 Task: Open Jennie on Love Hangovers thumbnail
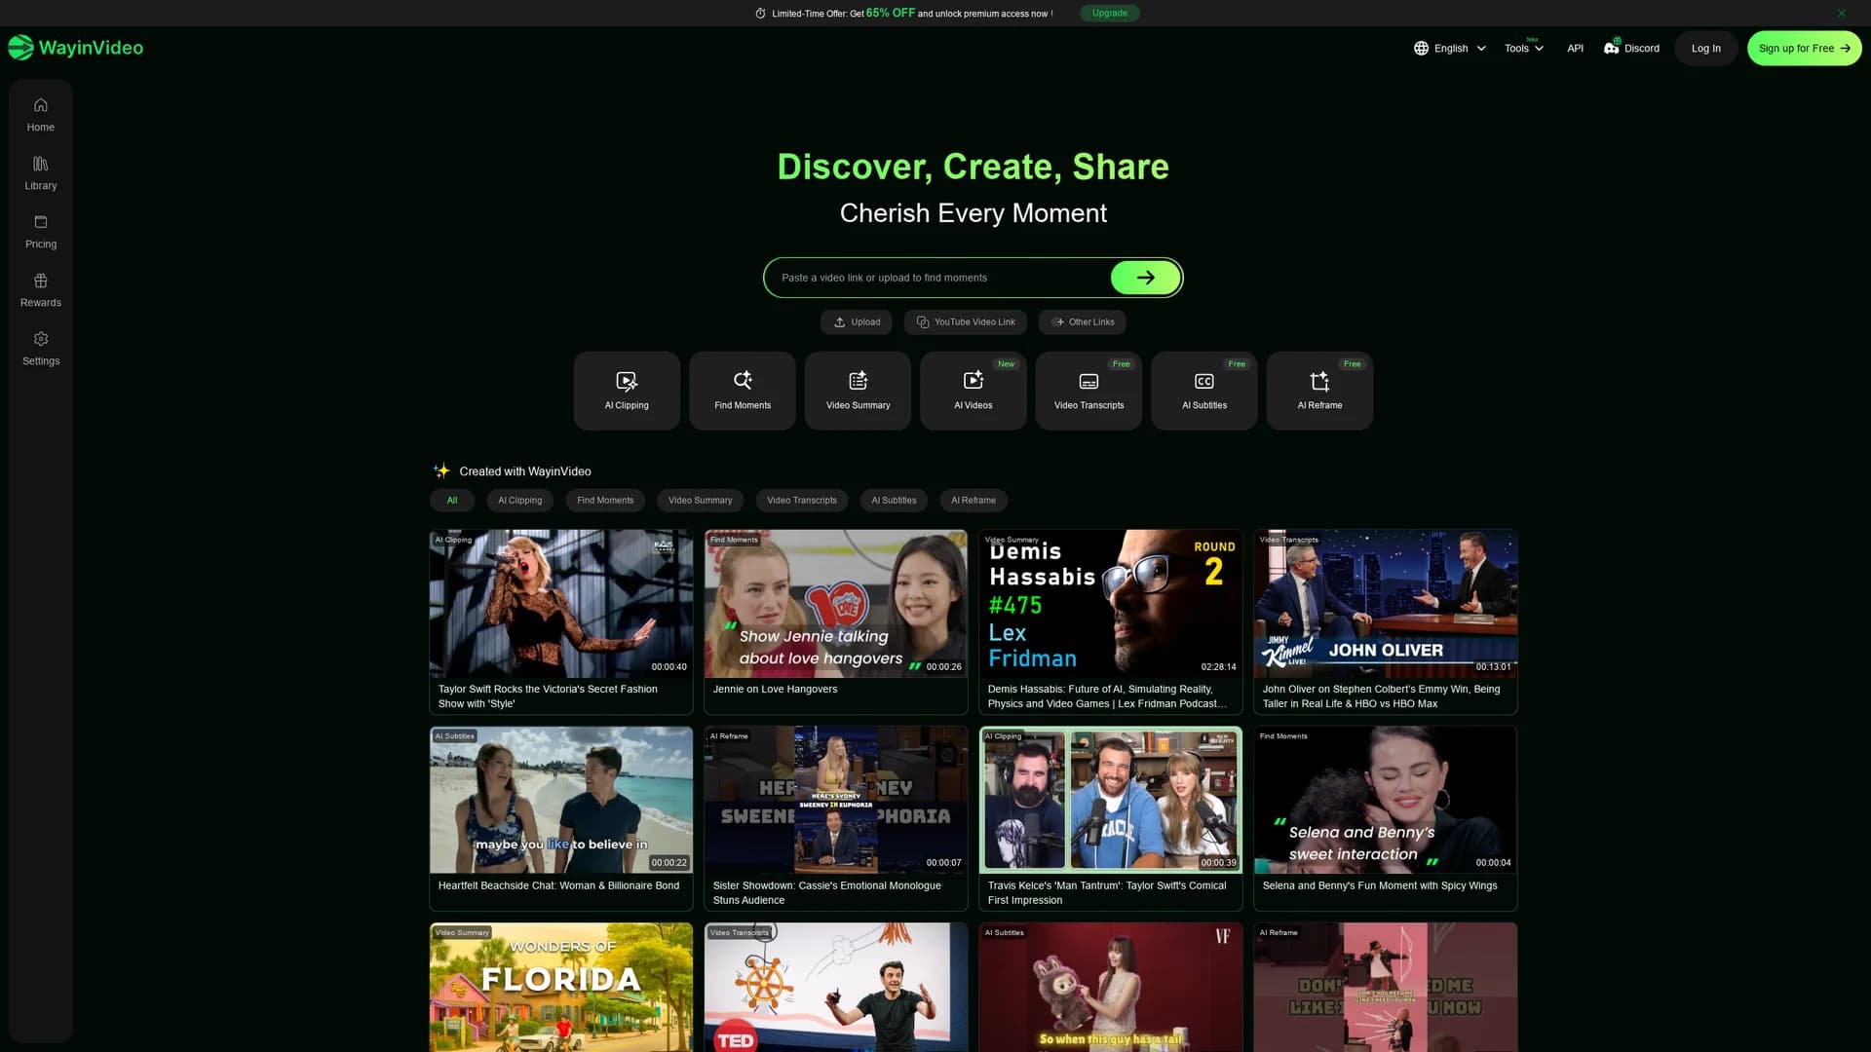(836, 604)
